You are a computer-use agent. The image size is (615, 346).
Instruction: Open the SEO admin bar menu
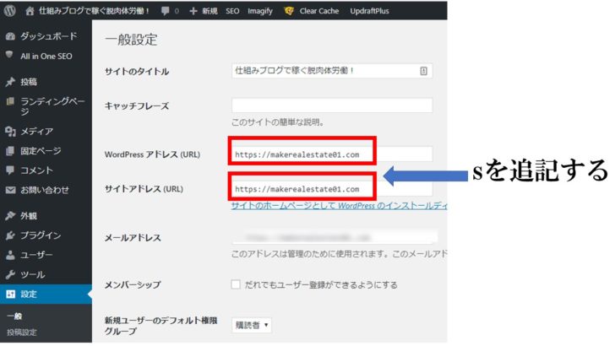click(232, 11)
